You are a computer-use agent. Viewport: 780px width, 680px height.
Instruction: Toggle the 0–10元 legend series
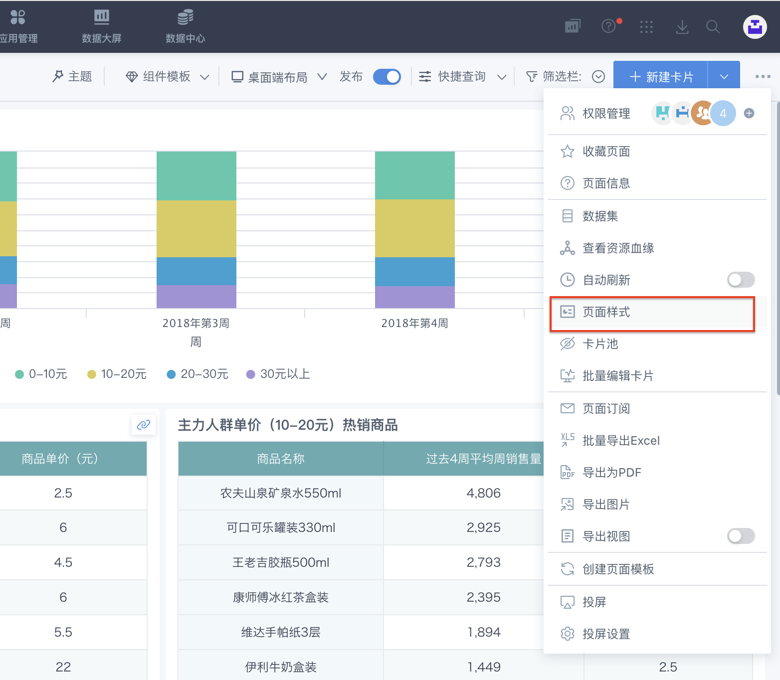click(41, 374)
